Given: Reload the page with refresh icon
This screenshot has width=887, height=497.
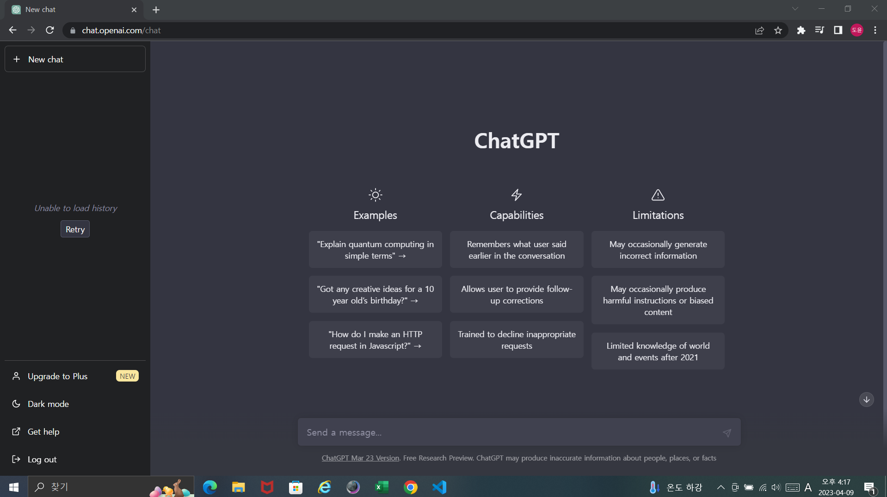Looking at the screenshot, I should [x=50, y=30].
